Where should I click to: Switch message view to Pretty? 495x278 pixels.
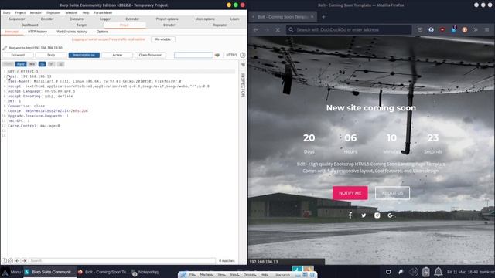tap(9, 64)
